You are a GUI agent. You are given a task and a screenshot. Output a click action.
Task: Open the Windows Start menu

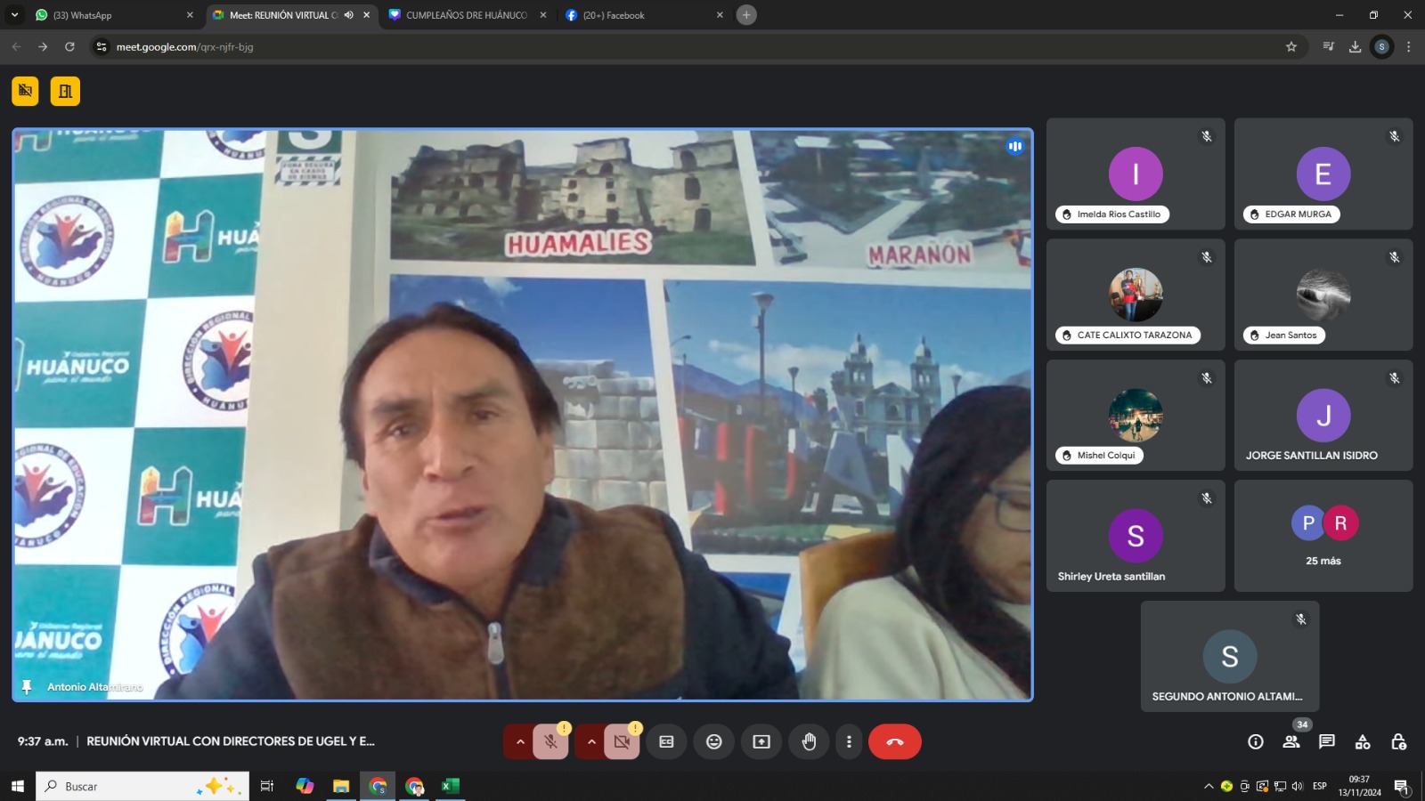[17, 786]
